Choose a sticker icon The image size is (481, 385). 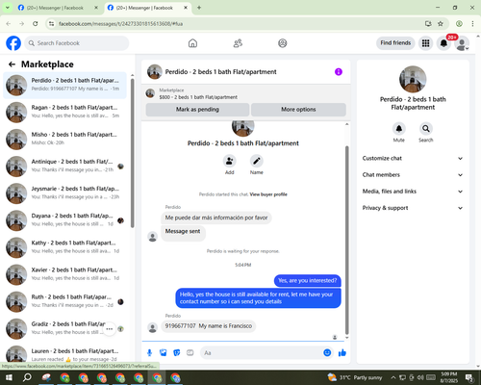177,353
